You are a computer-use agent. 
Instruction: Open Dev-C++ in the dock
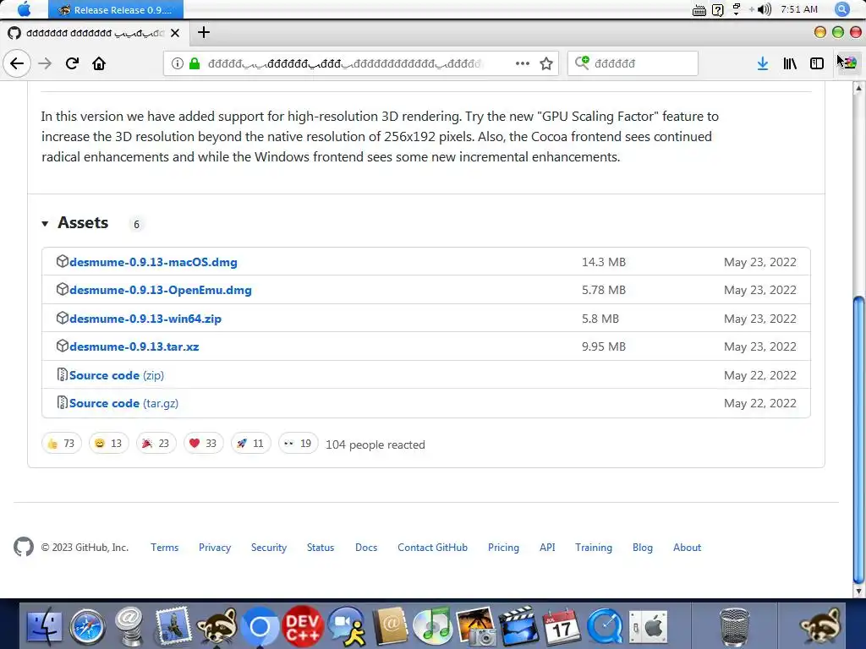(303, 626)
